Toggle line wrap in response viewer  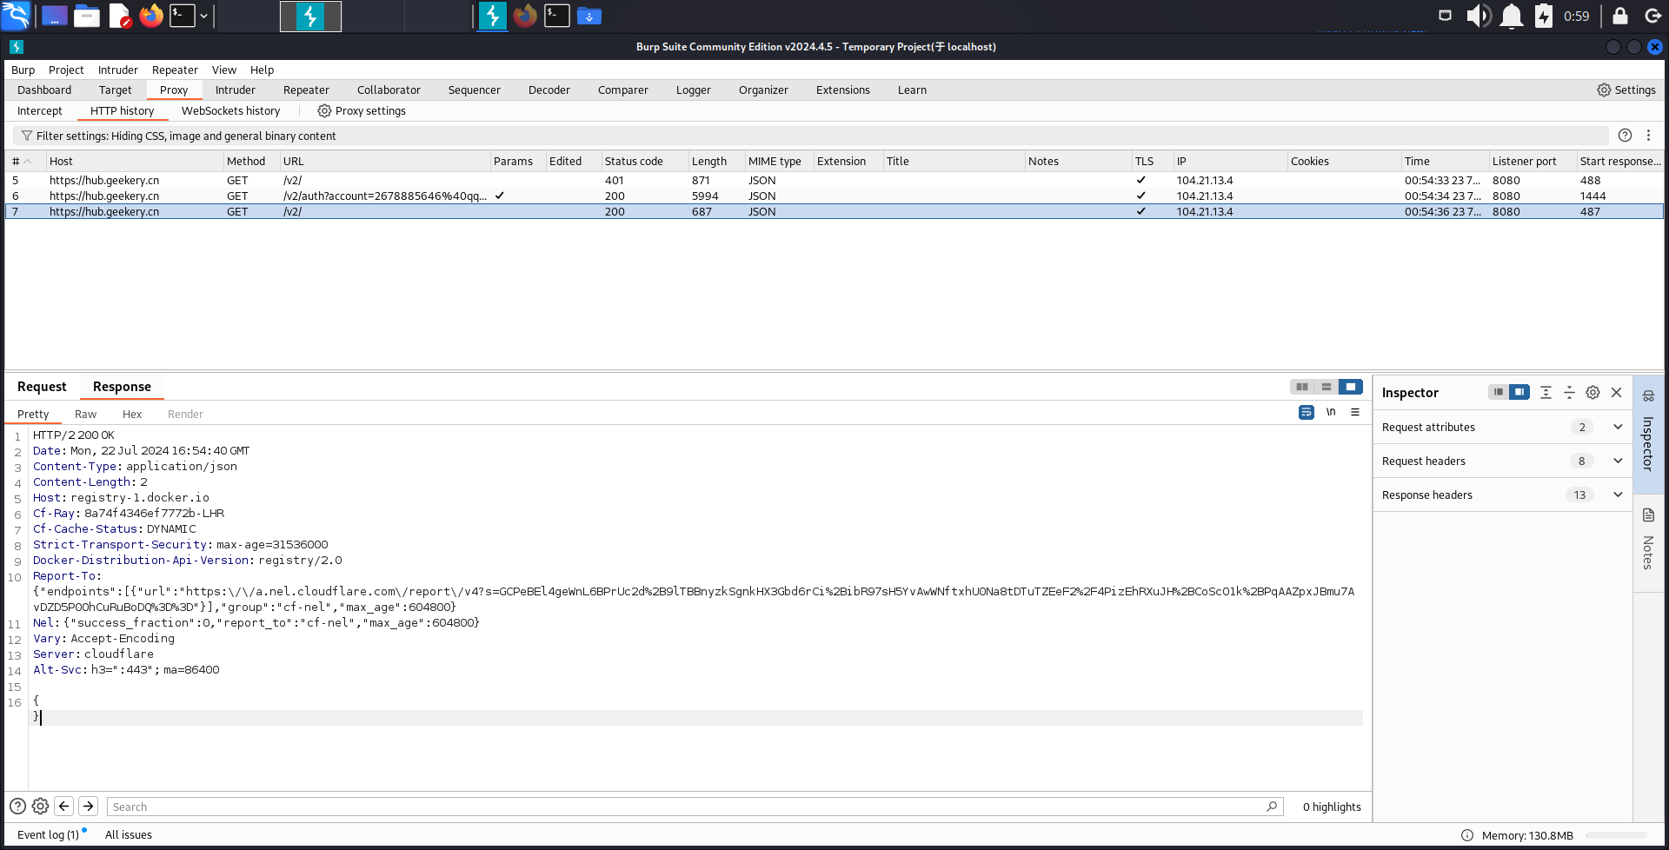[1306, 412]
